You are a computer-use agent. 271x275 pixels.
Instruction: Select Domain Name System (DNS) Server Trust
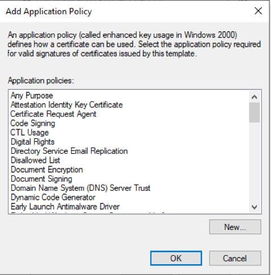[x=80, y=188]
